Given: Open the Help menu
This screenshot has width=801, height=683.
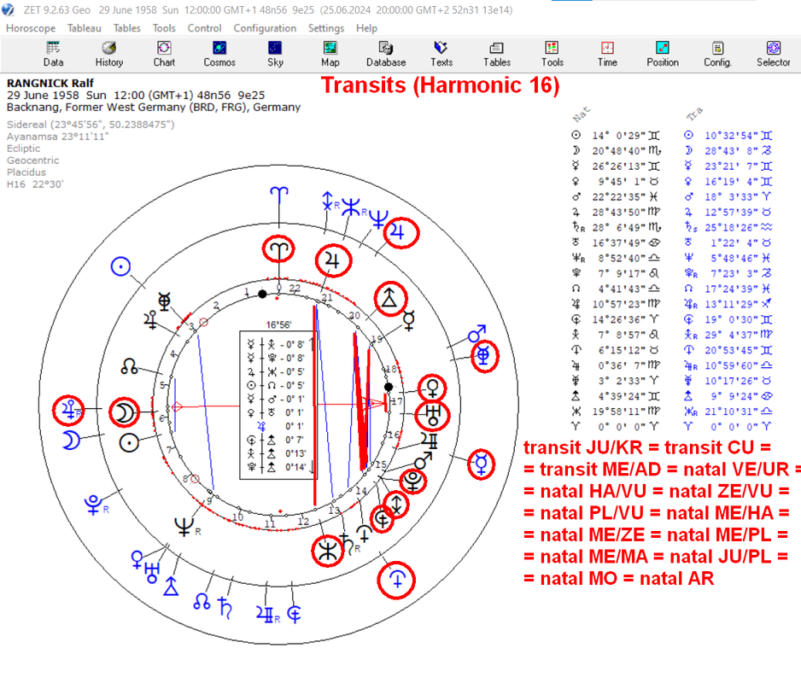Looking at the screenshot, I should (x=367, y=28).
